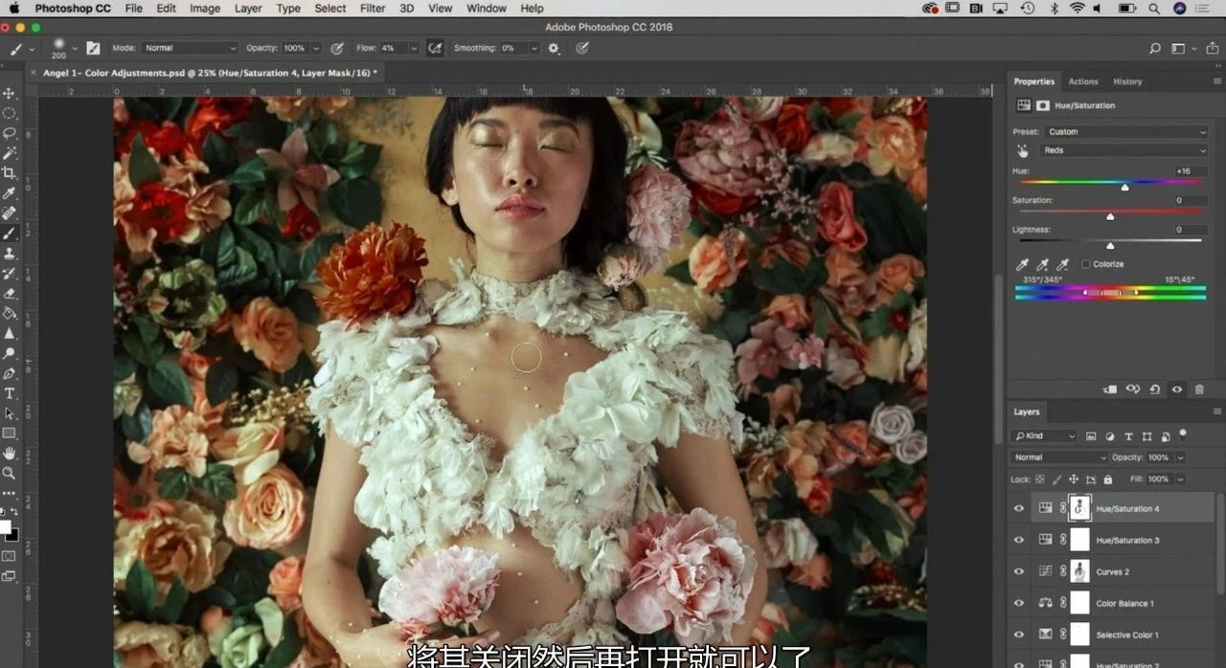Open the Smoothing dropdown arrow
Image resolution: width=1226 pixels, height=668 pixels.
[534, 48]
